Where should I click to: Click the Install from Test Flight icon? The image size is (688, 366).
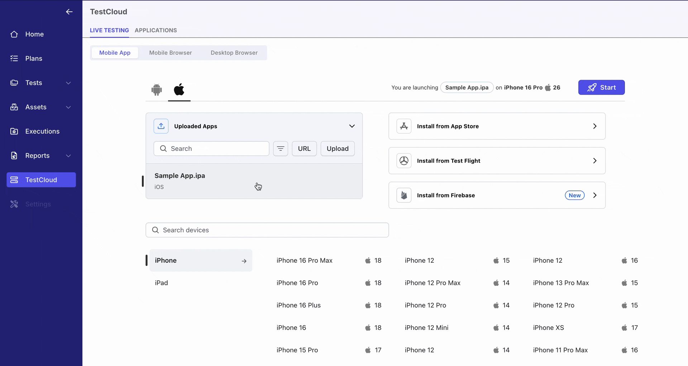(403, 160)
